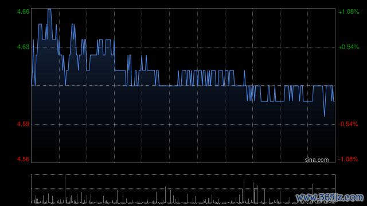Click the 4.59 price axis label
This screenshot has height=206, width=367.
pos(23,124)
